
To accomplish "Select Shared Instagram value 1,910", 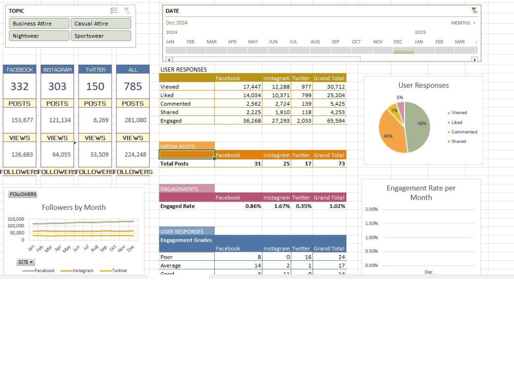I will (x=277, y=112).
